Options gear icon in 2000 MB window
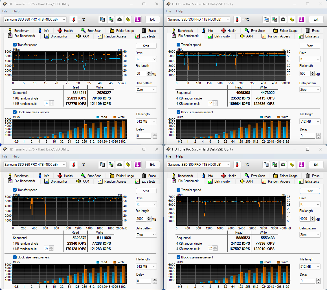Image resolution: width=327 pixels, height=290 pixels. click(x=128, y=165)
